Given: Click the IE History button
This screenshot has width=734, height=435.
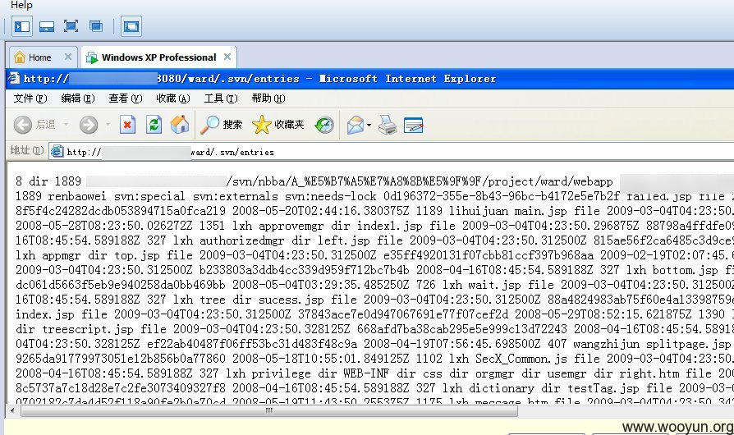Looking at the screenshot, I should (324, 125).
